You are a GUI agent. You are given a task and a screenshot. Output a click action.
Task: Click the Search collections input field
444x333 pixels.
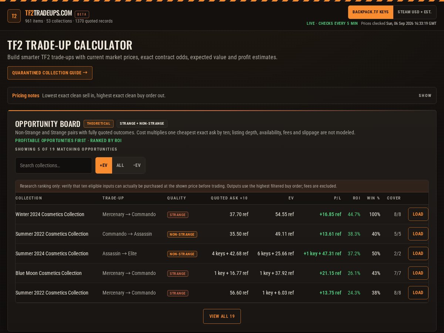click(x=54, y=165)
